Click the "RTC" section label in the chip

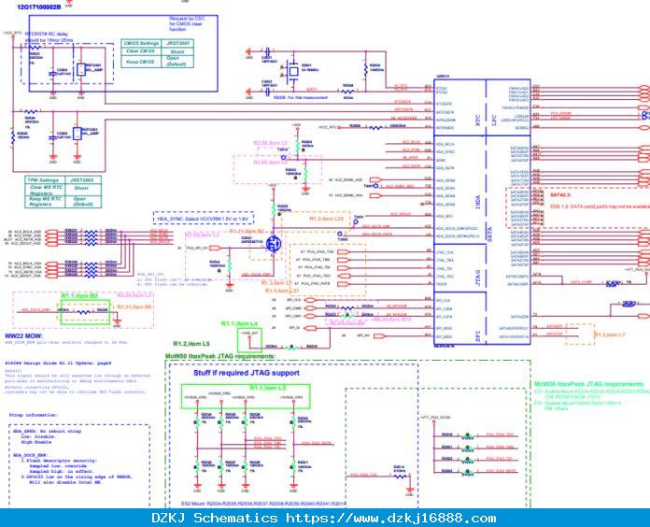pyautogui.click(x=478, y=120)
